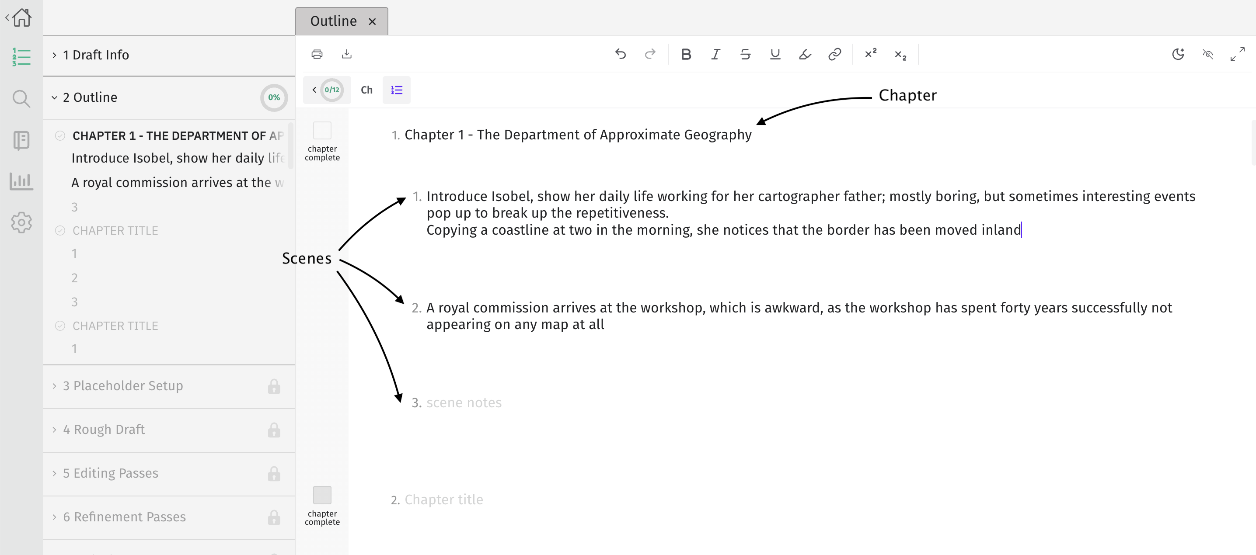
Task: Open the settings gear in sidebar
Action: click(21, 223)
